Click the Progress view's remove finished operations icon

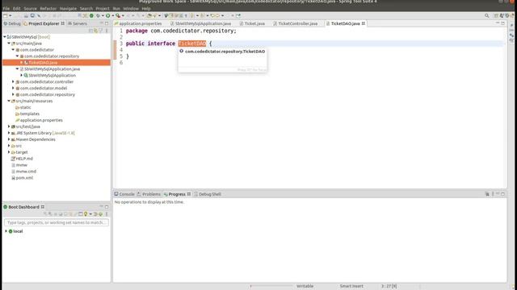point(487,194)
